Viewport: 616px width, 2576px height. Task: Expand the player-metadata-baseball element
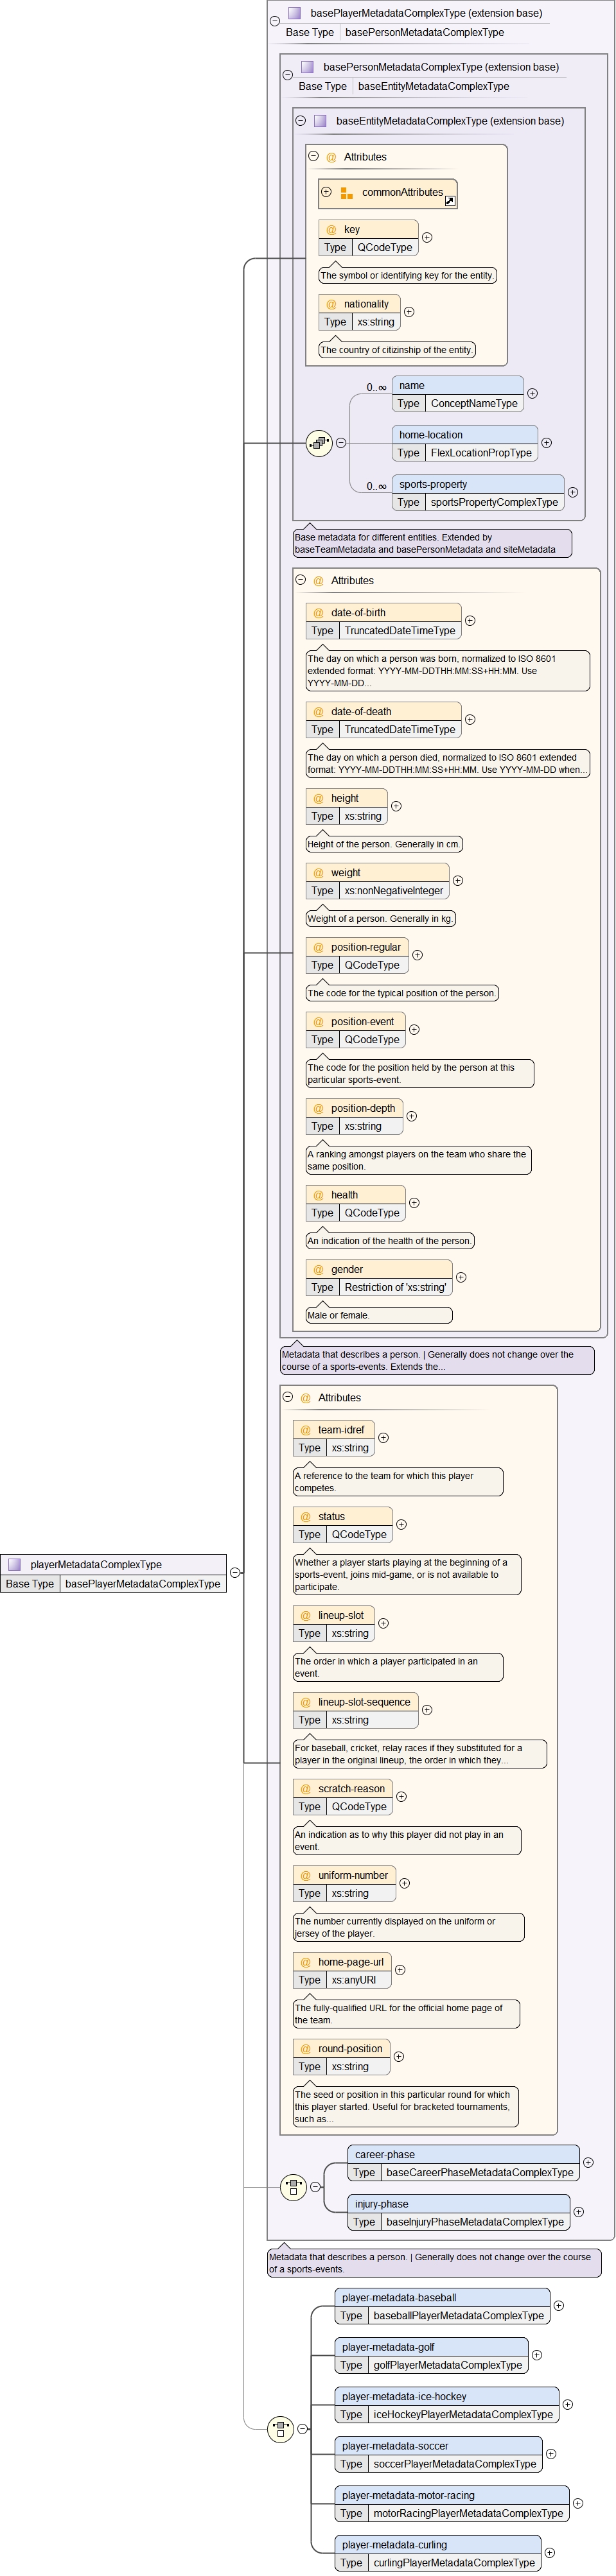(559, 2305)
